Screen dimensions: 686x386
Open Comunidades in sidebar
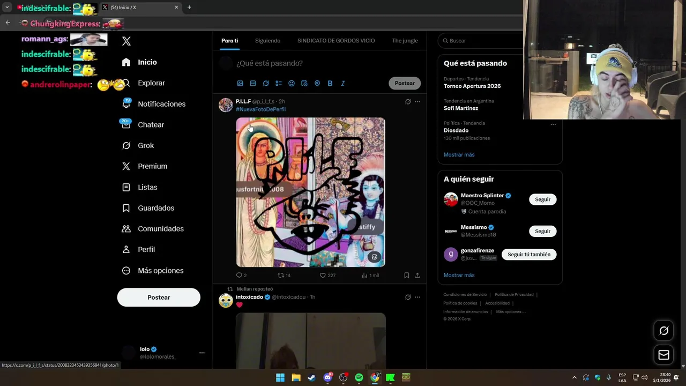click(153, 228)
